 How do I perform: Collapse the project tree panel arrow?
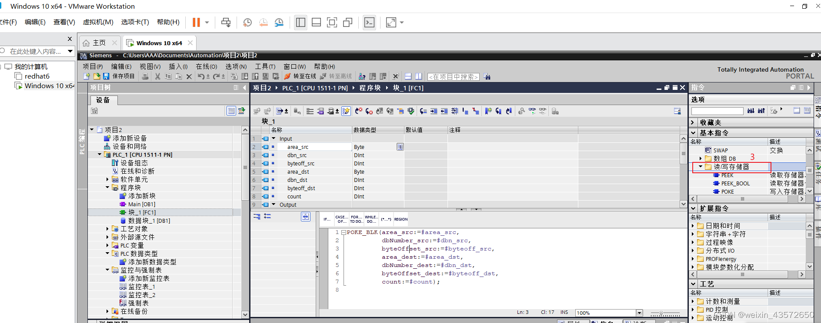pyautogui.click(x=245, y=88)
